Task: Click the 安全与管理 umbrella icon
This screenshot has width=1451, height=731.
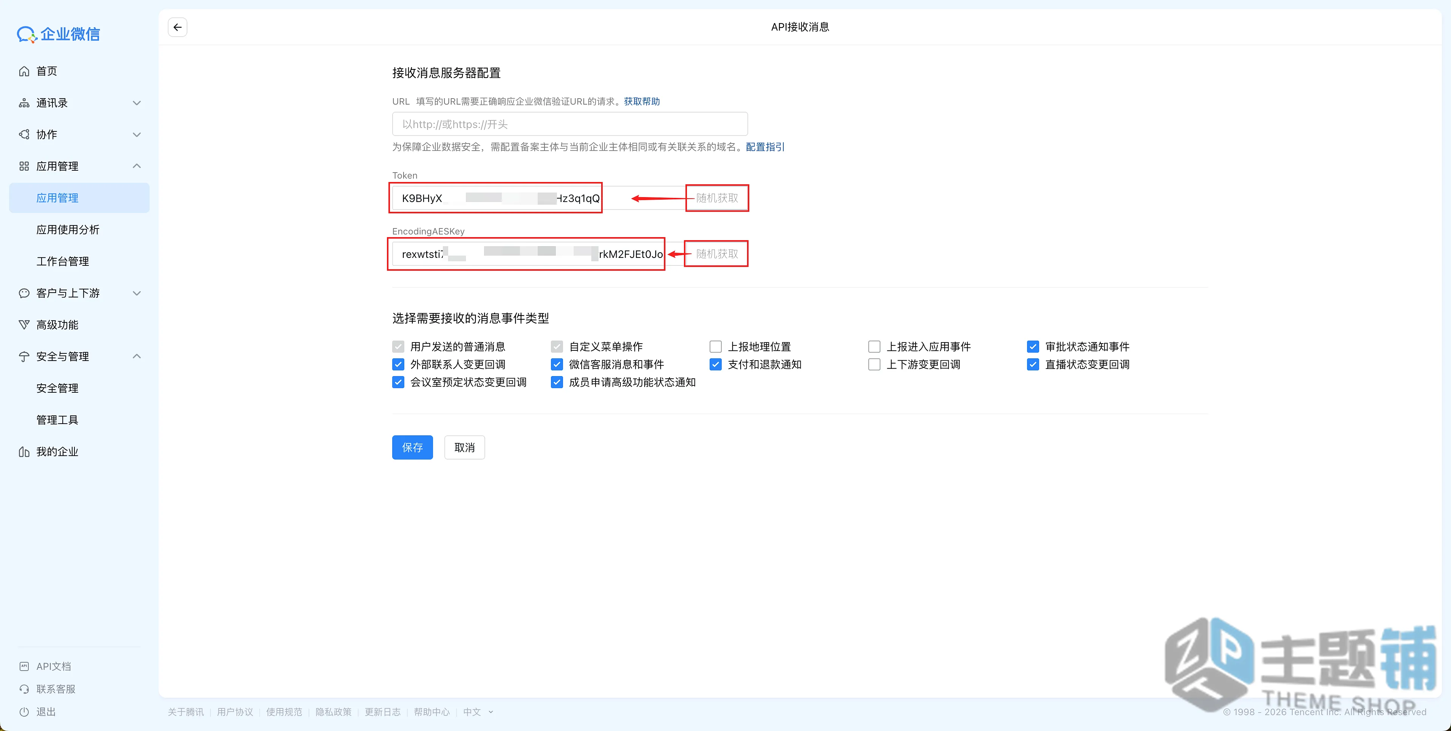Action: [24, 356]
